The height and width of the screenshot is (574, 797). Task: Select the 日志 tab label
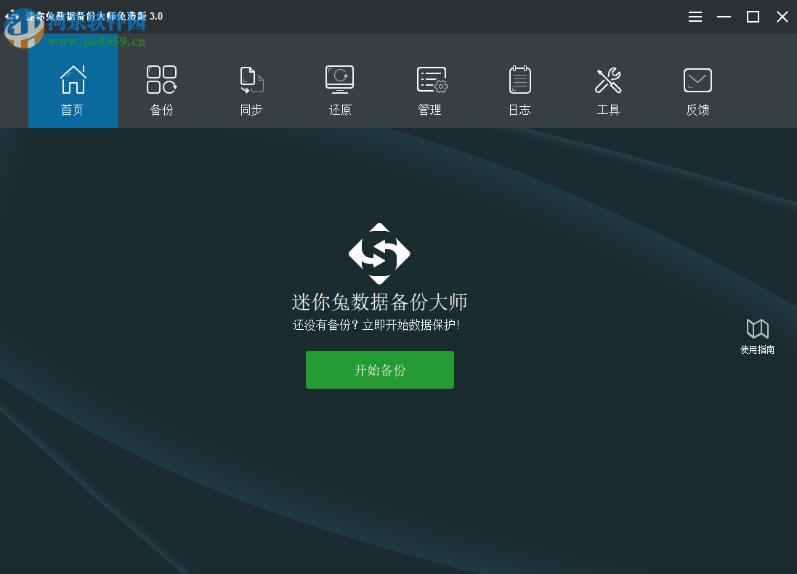[519, 110]
